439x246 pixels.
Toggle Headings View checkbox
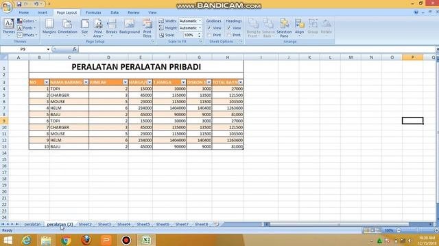coord(229,28)
